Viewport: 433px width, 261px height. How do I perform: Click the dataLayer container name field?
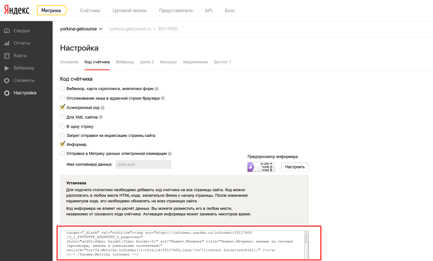143,165
